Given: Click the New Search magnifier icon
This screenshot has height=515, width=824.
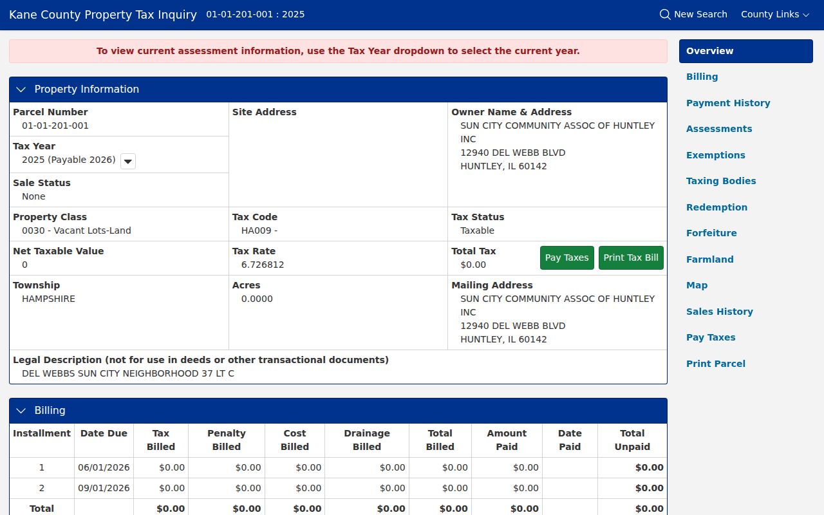Looking at the screenshot, I should (x=665, y=14).
